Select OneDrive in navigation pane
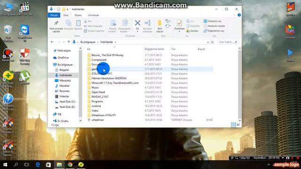 (x=63, y=57)
